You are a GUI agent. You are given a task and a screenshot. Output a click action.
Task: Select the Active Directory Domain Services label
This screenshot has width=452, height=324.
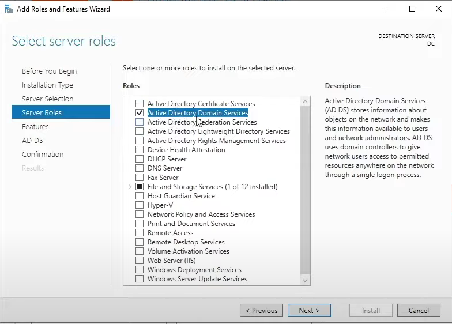tap(198, 113)
